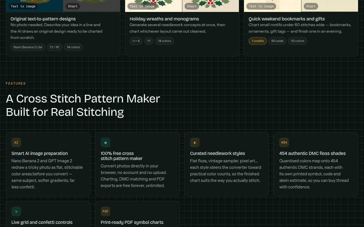Open Quick weekend bookmarks and gifts heading
Screen dimensions: 364x227
[x=287, y=19]
